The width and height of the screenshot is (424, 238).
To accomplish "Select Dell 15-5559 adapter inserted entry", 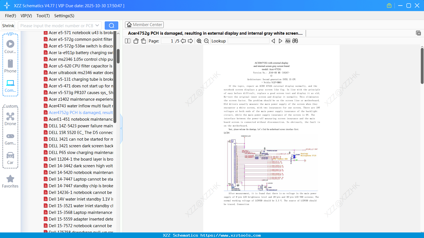I will (x=81, y=219).
